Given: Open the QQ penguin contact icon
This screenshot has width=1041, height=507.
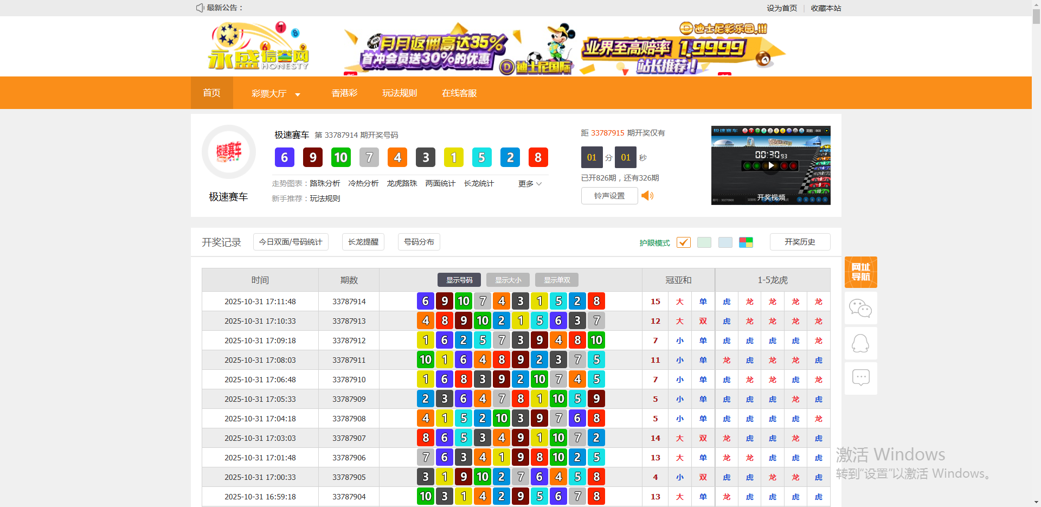Looking at the screenshot, I should click(x=860, y=343).
